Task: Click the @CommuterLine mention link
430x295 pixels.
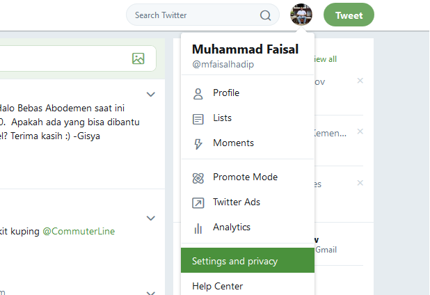Action: pyautogui.click(x=79, y=231)
